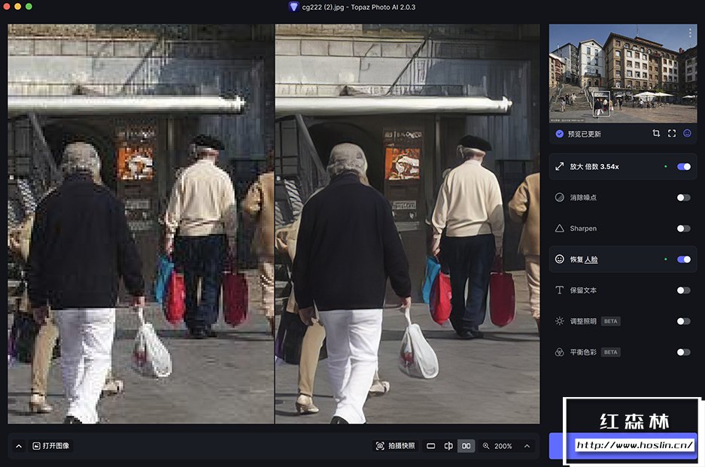
Task: Click the navigator thumbnail preview
Action: (x=623, y=73)
